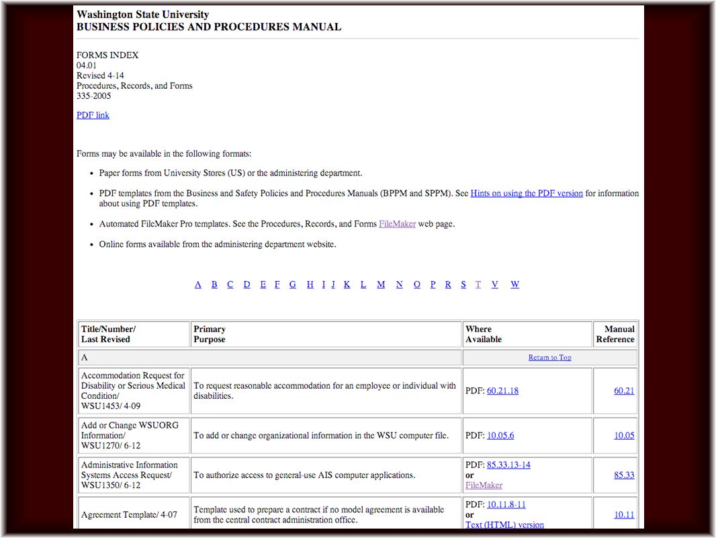Jump to letter W in the index
The image size is (716, 538).
[x=514, y=284]
